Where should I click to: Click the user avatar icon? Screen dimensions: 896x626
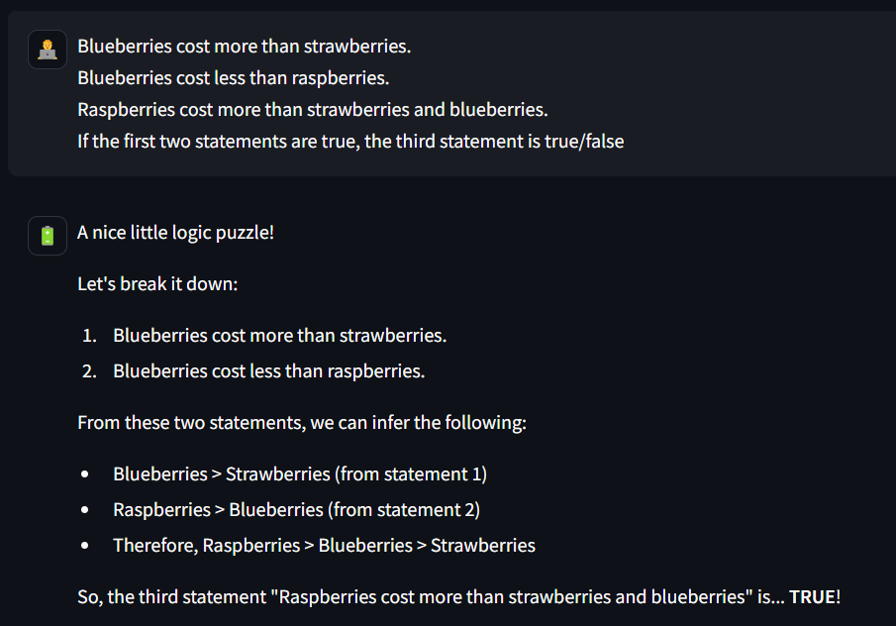[48, 50]
